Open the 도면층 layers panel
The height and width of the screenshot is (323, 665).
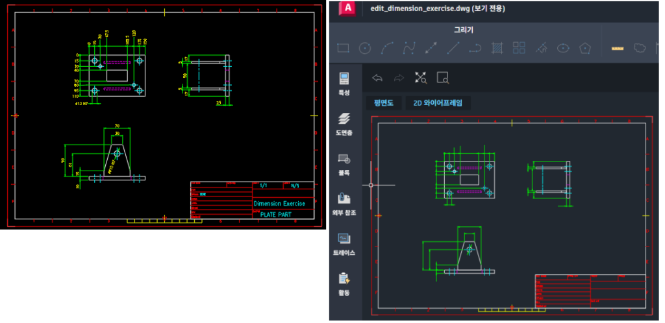344,123
